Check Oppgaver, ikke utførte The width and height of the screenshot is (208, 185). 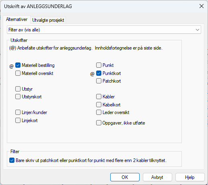click(x=99, y=123)
